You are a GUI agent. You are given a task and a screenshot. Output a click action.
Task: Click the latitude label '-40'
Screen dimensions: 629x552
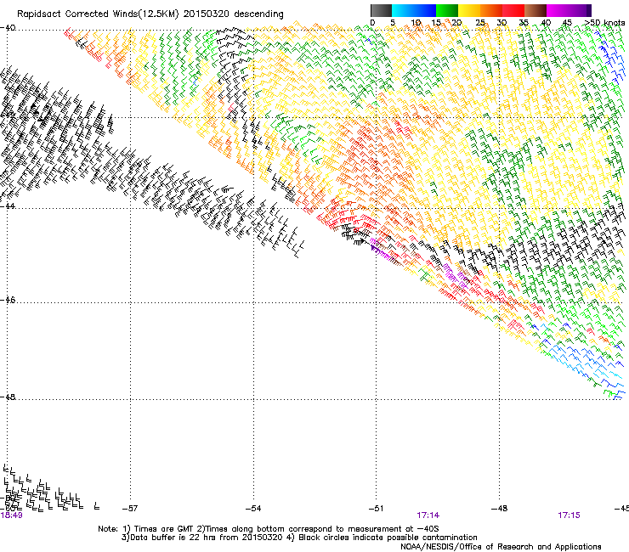[8, 28]
